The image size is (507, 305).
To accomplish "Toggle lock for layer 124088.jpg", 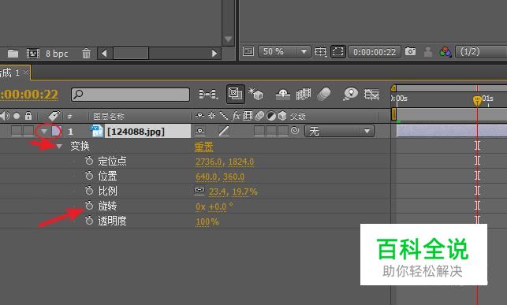I will pos(28,131).
